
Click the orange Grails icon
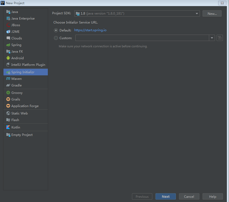point(8,99)
